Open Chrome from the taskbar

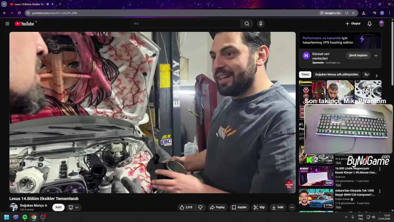[x=34, y=217]
